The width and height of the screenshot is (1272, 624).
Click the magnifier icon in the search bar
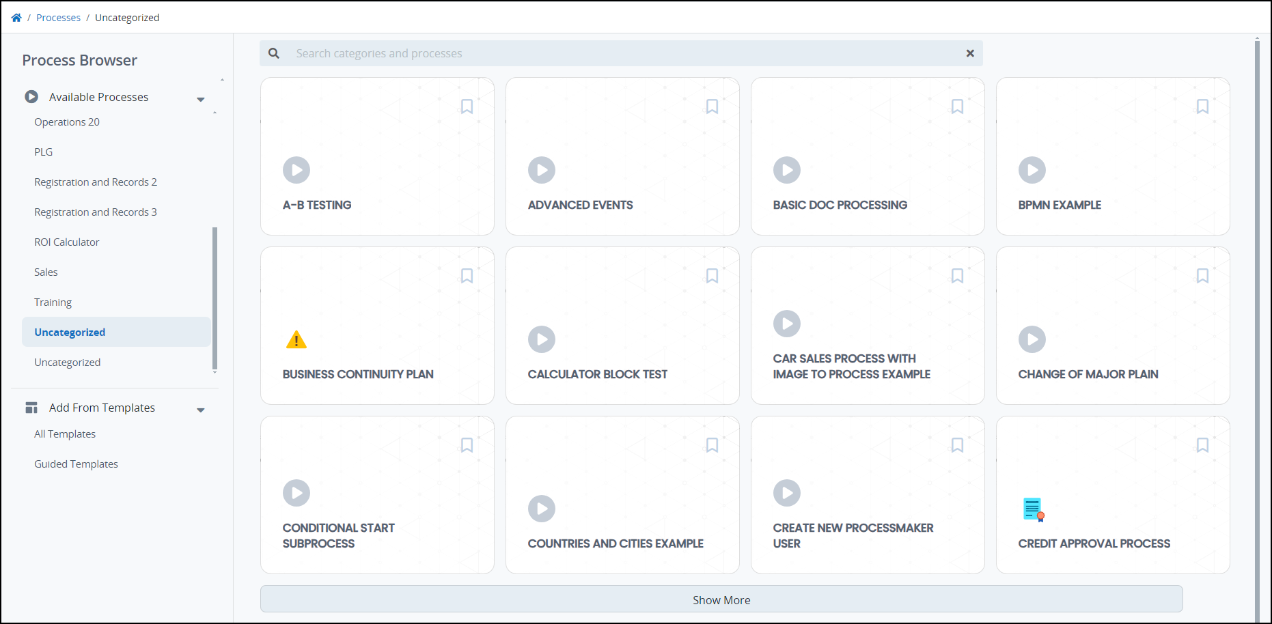pos(274,53)
